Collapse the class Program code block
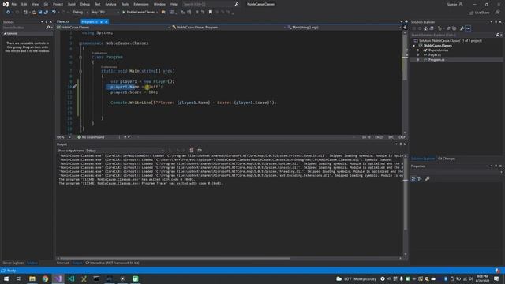This screenshot has width=505, height=284. (x=80, y=58)
